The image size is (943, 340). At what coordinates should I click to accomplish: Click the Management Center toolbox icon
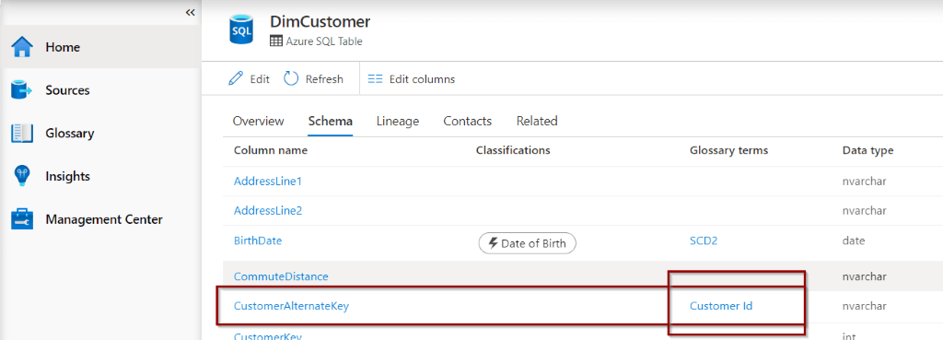pyautogui.click(x=22, y=219)
